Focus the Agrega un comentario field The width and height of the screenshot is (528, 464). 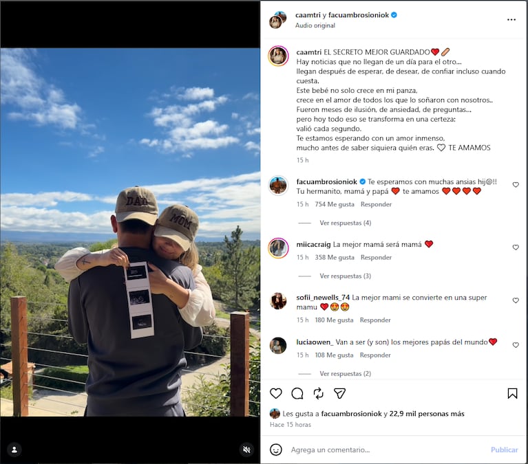[388, 450]
